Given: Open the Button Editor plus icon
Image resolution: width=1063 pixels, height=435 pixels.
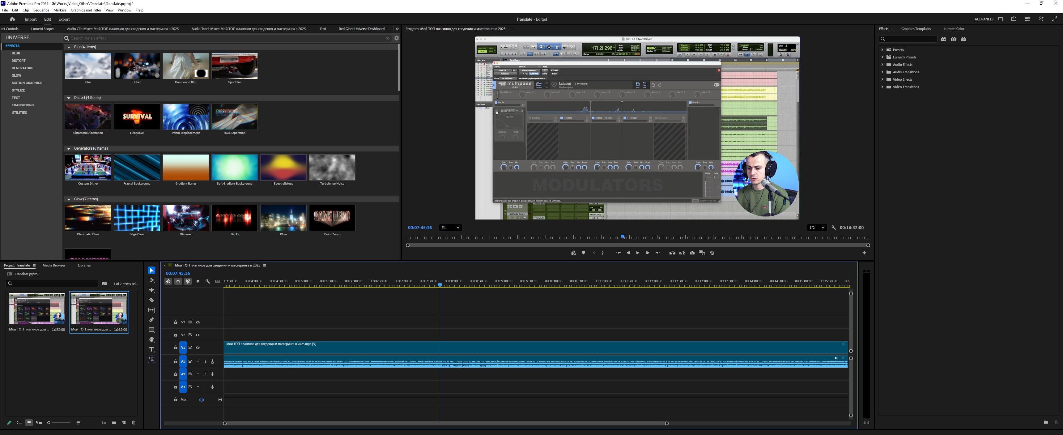Looking at the screenshot, I should 864,253.
